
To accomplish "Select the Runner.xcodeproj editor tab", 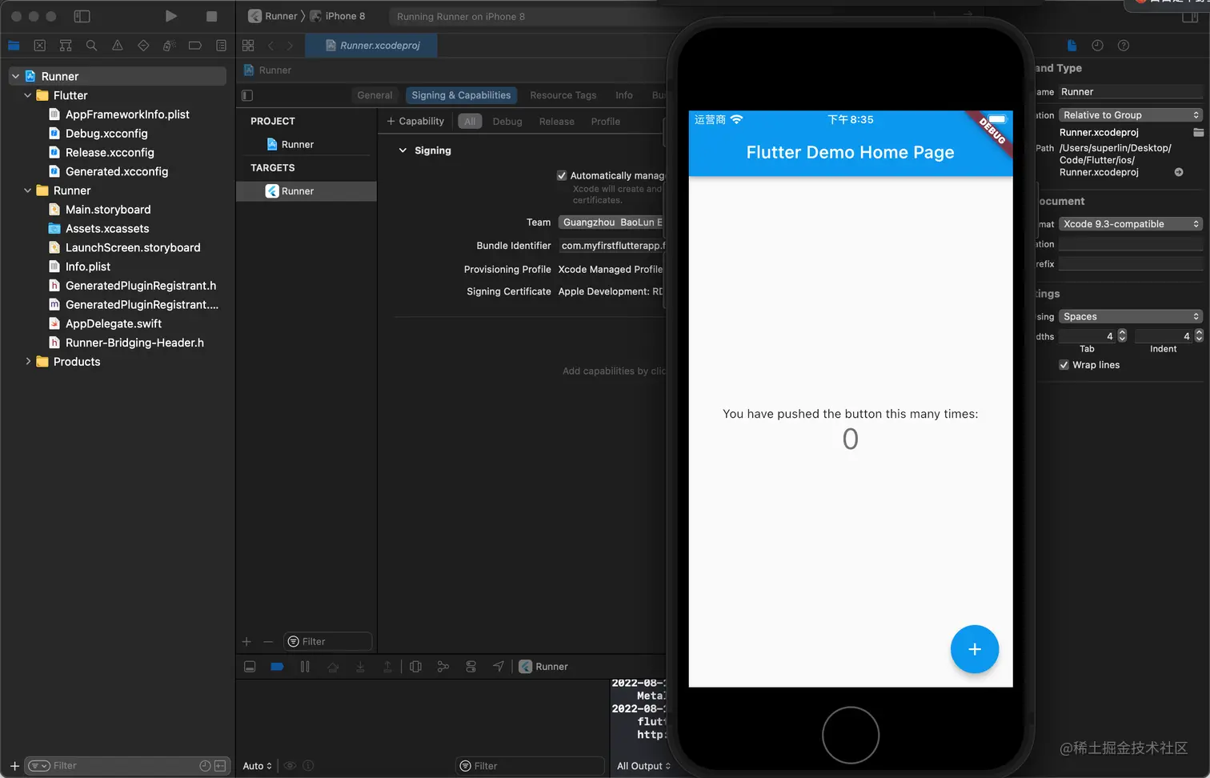I will point(372,46).
